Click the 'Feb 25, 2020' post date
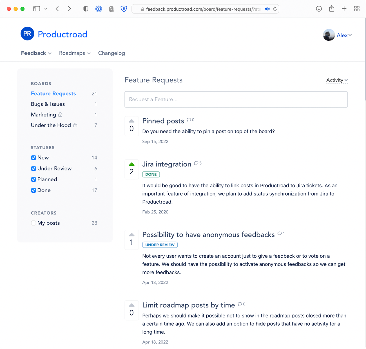This screenshot has height=349, width=366. coord(155,212)
